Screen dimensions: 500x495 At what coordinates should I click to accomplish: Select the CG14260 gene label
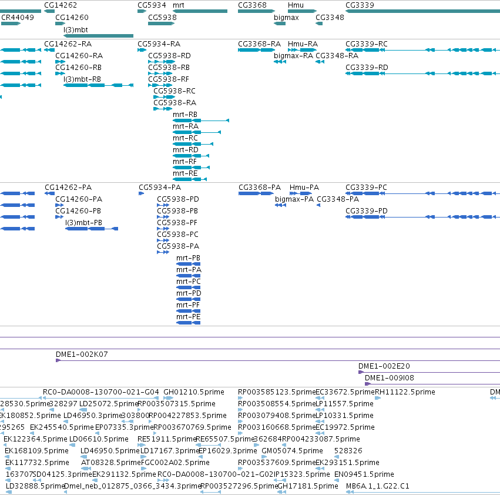[x=72, y=17]
